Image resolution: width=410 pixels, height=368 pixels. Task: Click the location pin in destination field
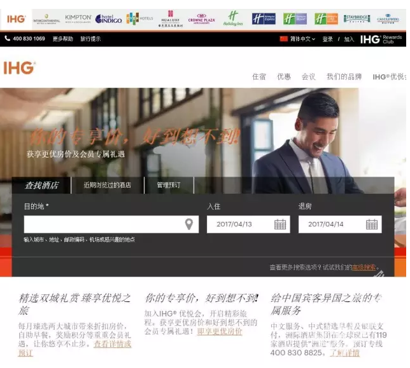[189, 224]
